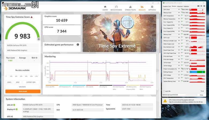This screenshot has width=209, height=120.
Task: Open the GPU-Z hamburger menu icon
Action: (x=204, y=6)
